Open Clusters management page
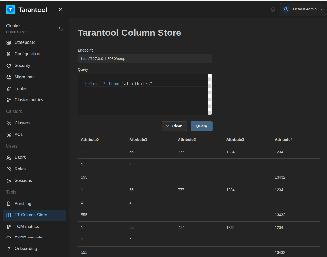This screenshot has width=327, height=257. pyautogui.click(x=34, y=123)
